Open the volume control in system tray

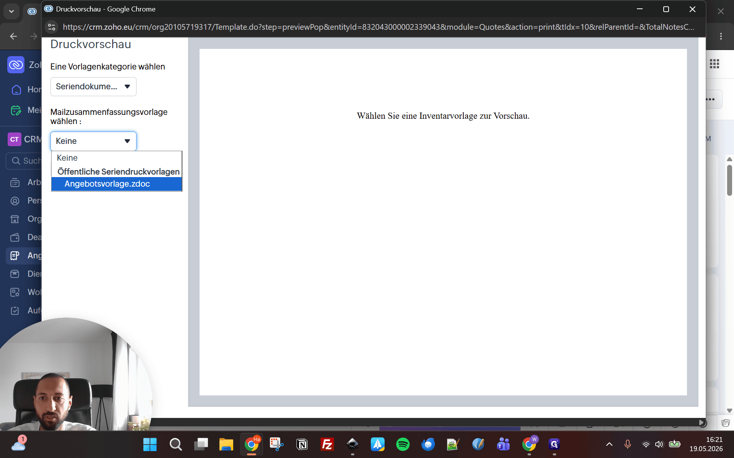coord(659,444)
